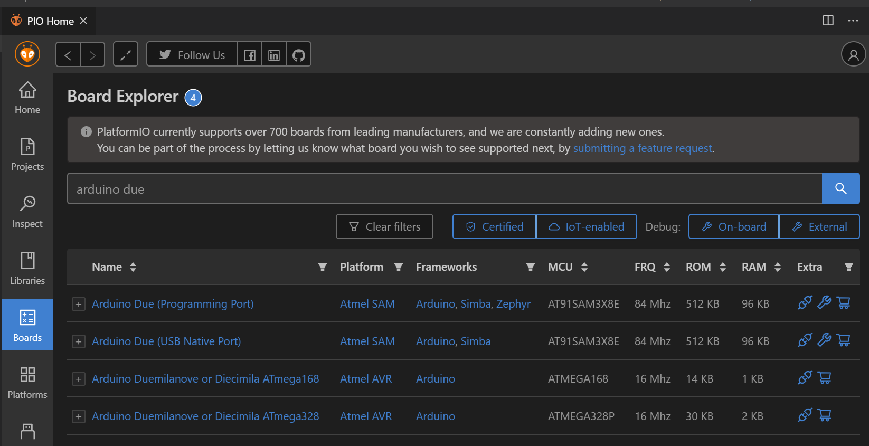The image size is (869, 446).
Task: Click the shopping cart icon for Arduino Due (Programming Port)
Action: tap(844, 303)
